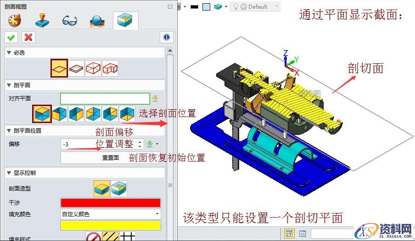This screenshot has width=415, height=241.
Task: Choose the cube with yellow right face
Action: [x=76, y=114]
